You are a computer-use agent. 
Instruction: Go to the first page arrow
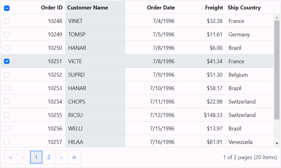tap(11, 157)
